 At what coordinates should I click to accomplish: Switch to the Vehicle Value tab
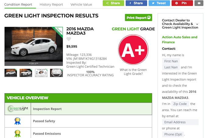(81, 5)
